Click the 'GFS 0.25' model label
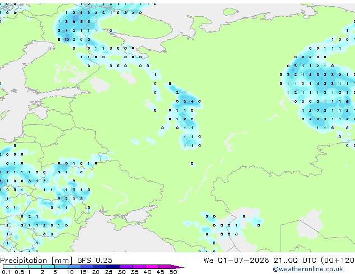 95,261
